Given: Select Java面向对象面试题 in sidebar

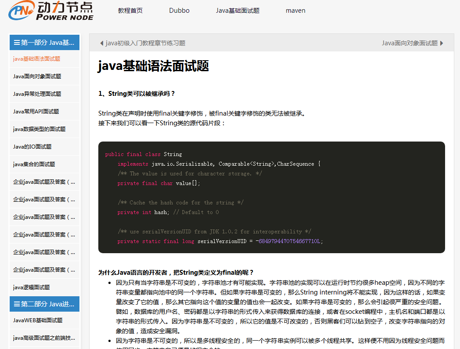Looking at the screenshot, I should click(x=45, y=76).
